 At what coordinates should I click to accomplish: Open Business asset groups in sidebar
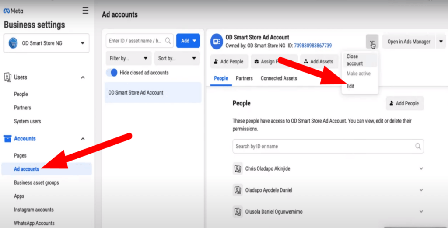pos(36,183)
